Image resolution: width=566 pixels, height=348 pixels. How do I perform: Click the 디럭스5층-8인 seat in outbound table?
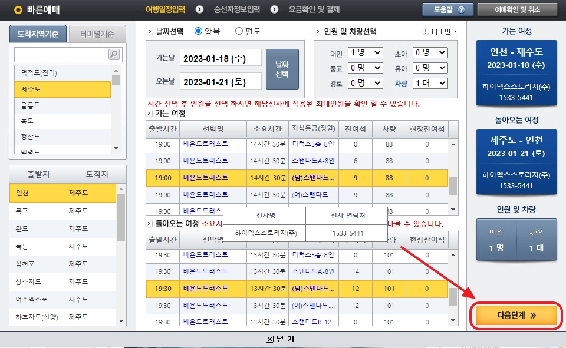[312, 144]
